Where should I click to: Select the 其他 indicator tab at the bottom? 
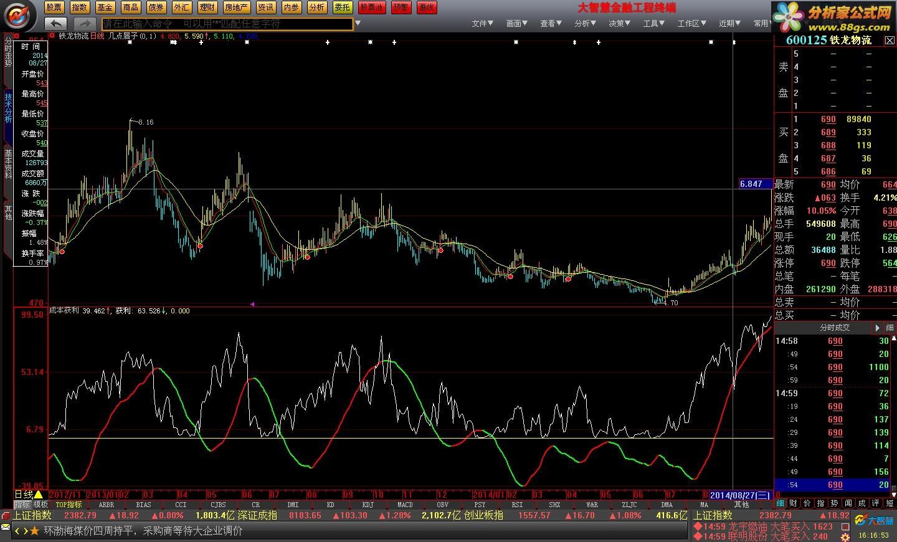741,505
